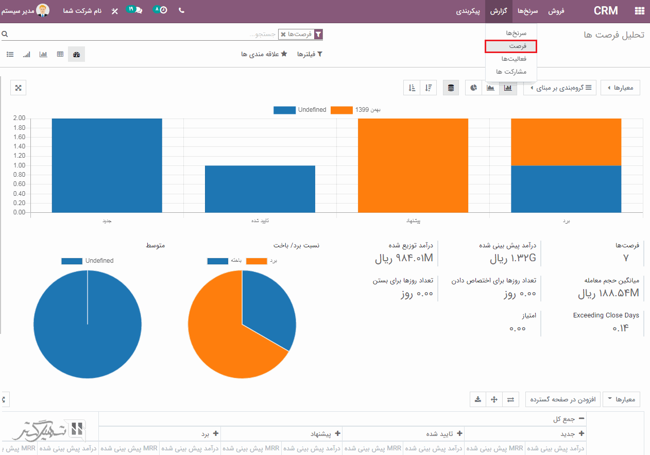Open the پیکربندی menu

pyautogui.click(x=470, y=11)
